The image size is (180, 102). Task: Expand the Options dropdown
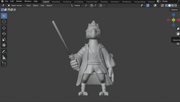click(x=175, y=10)
